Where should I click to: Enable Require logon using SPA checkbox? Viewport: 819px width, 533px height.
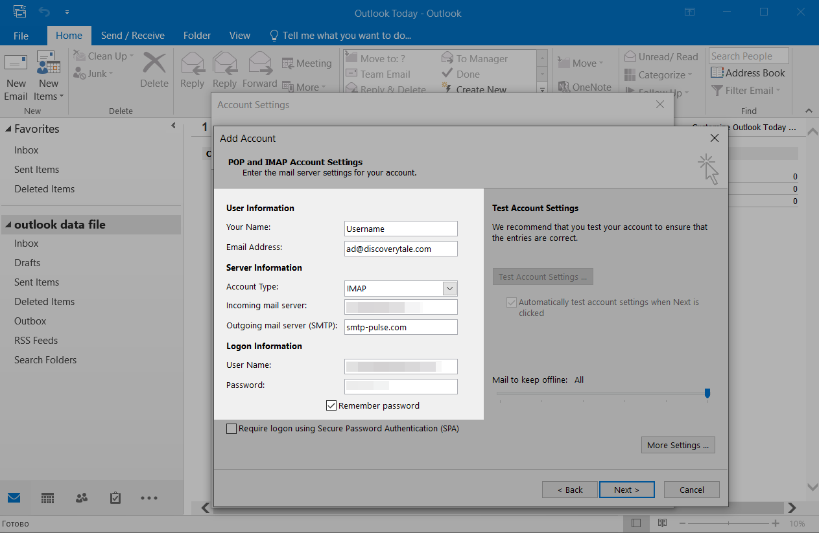231,429
